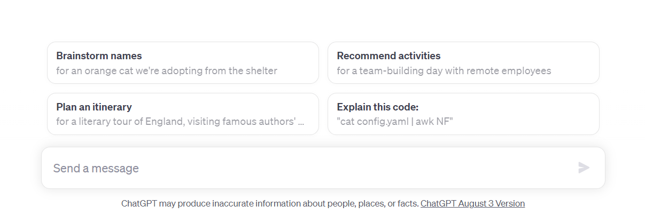The image size is (645, 222).
Task: Click the inaccurate information disclaimer text
Action: [x=270, y=203]
